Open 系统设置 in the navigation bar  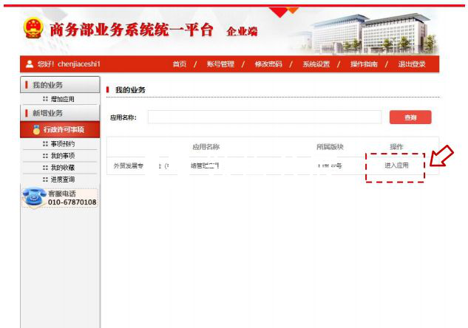point(316,64)
